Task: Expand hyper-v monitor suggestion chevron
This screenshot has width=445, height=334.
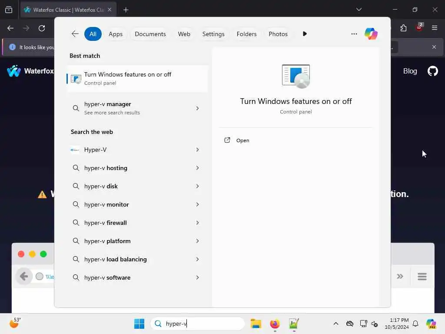Action: 197,204
